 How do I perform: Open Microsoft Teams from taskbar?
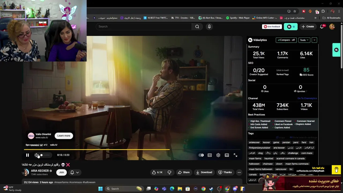(164, 189)
